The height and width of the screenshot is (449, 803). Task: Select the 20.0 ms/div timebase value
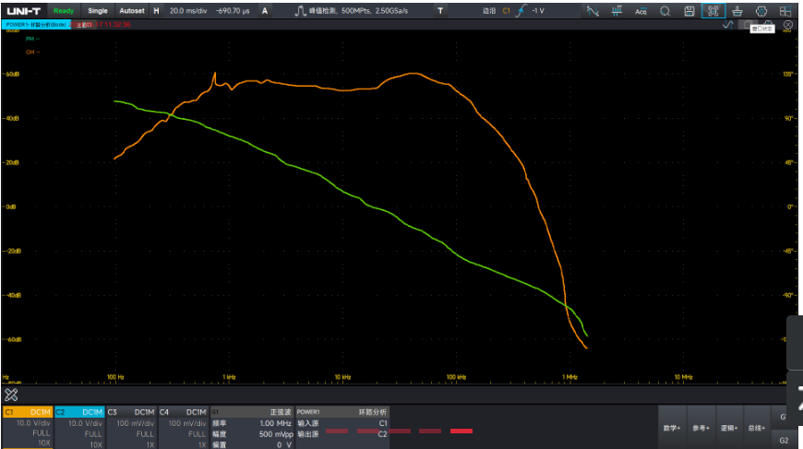click(188, 11)
